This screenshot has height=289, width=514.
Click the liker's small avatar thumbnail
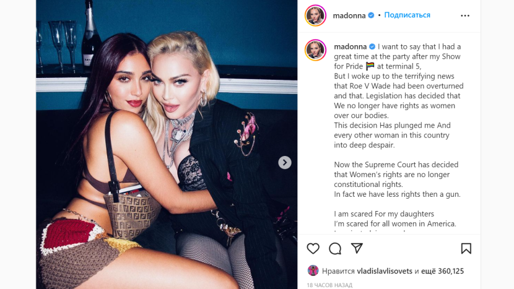point(313,270)
